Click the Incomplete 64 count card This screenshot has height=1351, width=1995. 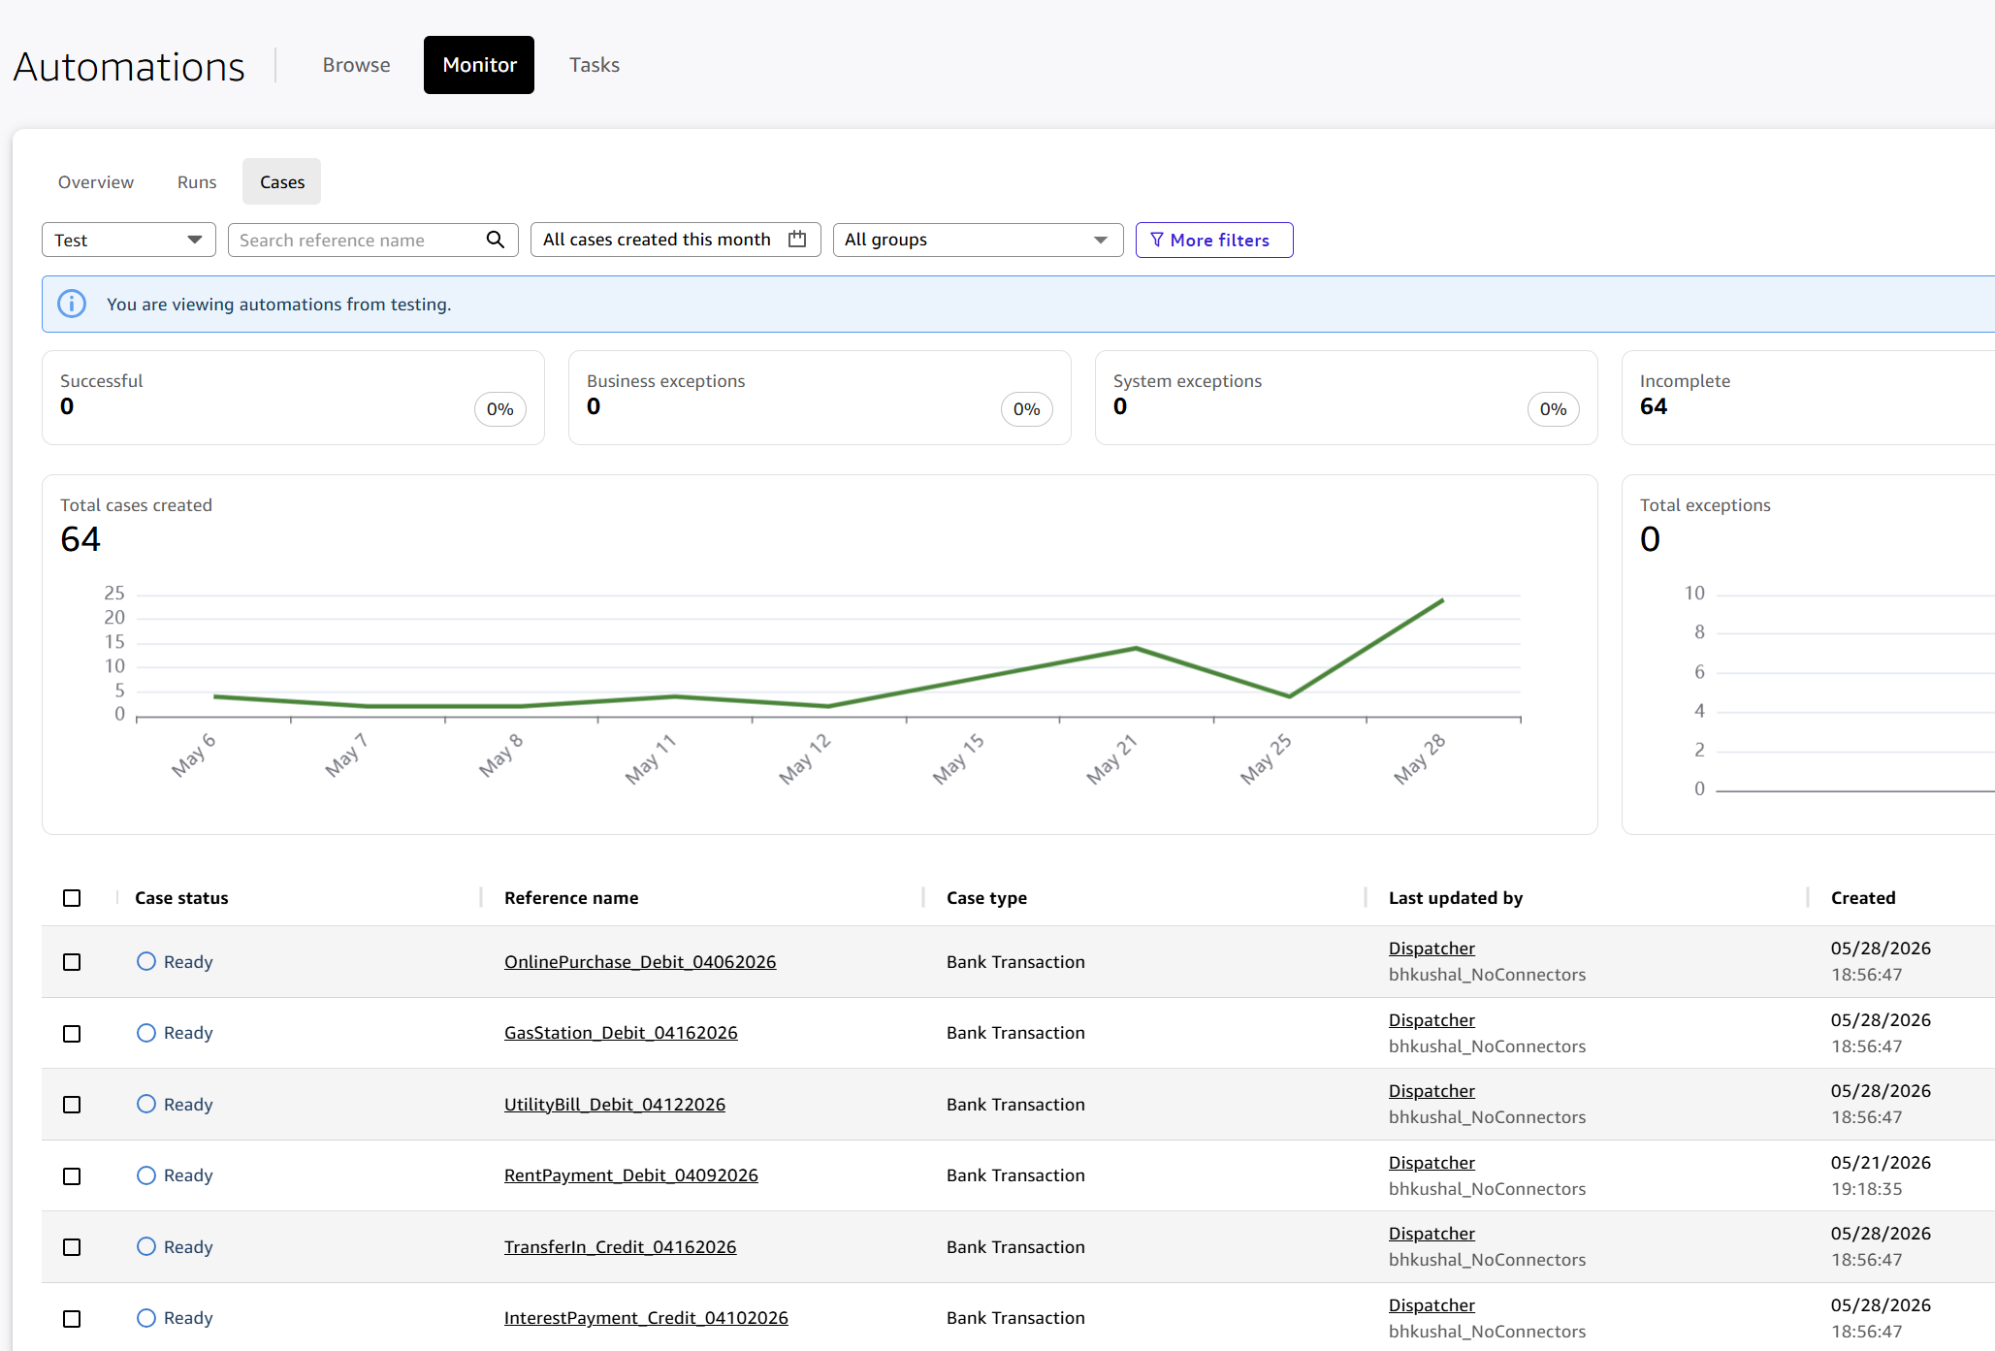1808,398
